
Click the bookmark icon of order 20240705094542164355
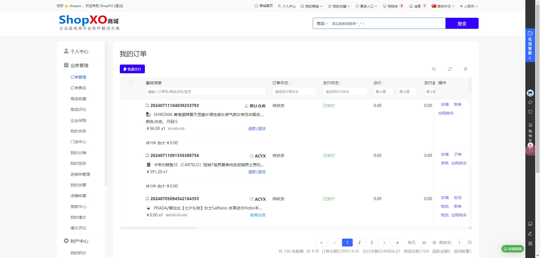pyautogui.click(x=147, y=199)
